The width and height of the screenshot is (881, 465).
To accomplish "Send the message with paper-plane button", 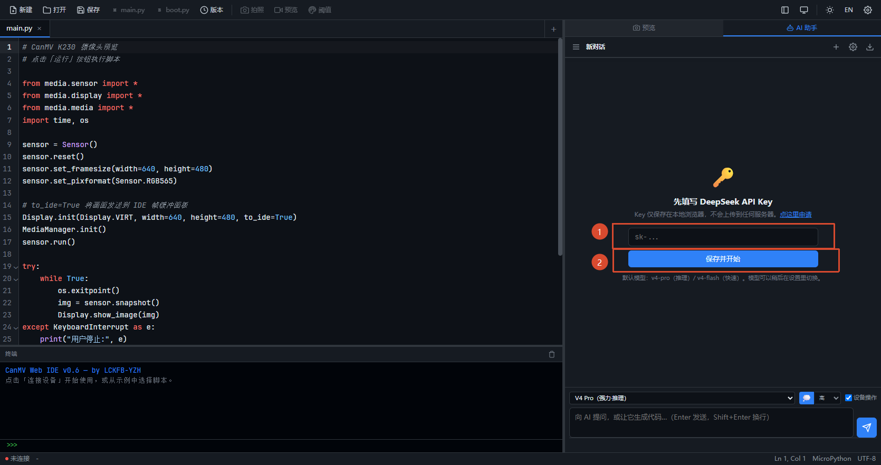I will point(867,428).
